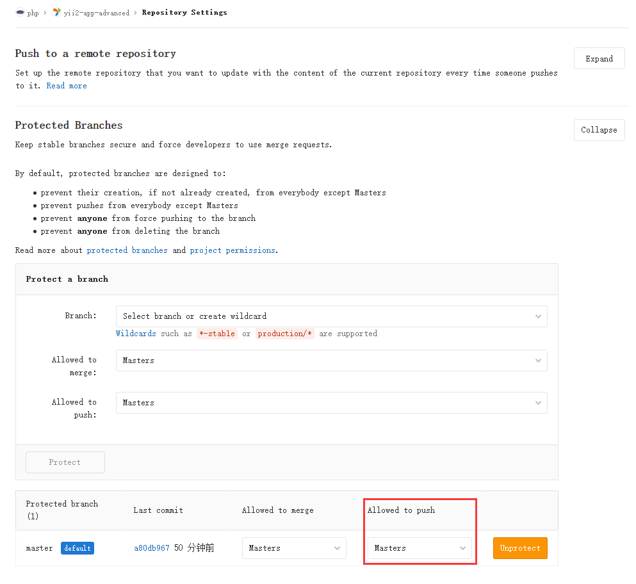Open the Read more link
This screenshot has height=584, width=636.
pyautogui.click(x=67, y=86)
